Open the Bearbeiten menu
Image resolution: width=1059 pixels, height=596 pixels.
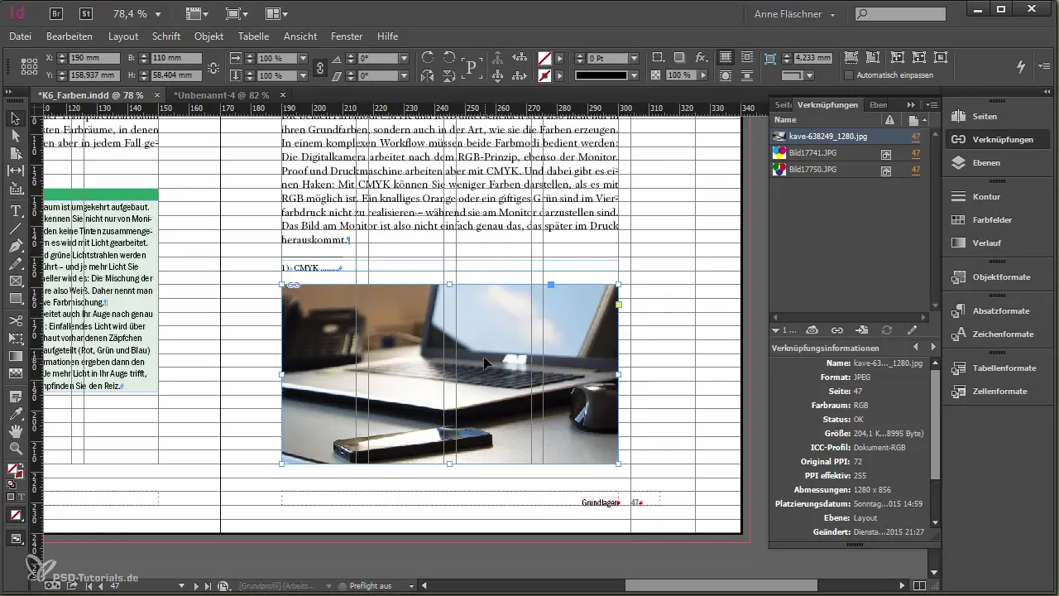pos(69,36)
